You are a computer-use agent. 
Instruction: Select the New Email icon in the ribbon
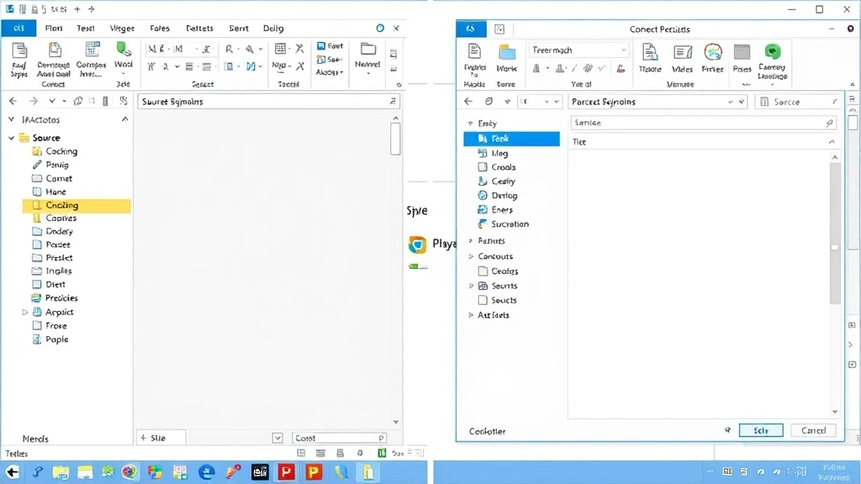click(x=18, y=52)
